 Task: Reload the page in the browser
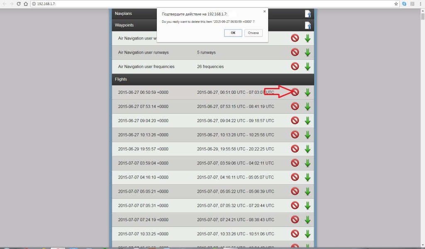pyautogui.click(x=19, y=4)
